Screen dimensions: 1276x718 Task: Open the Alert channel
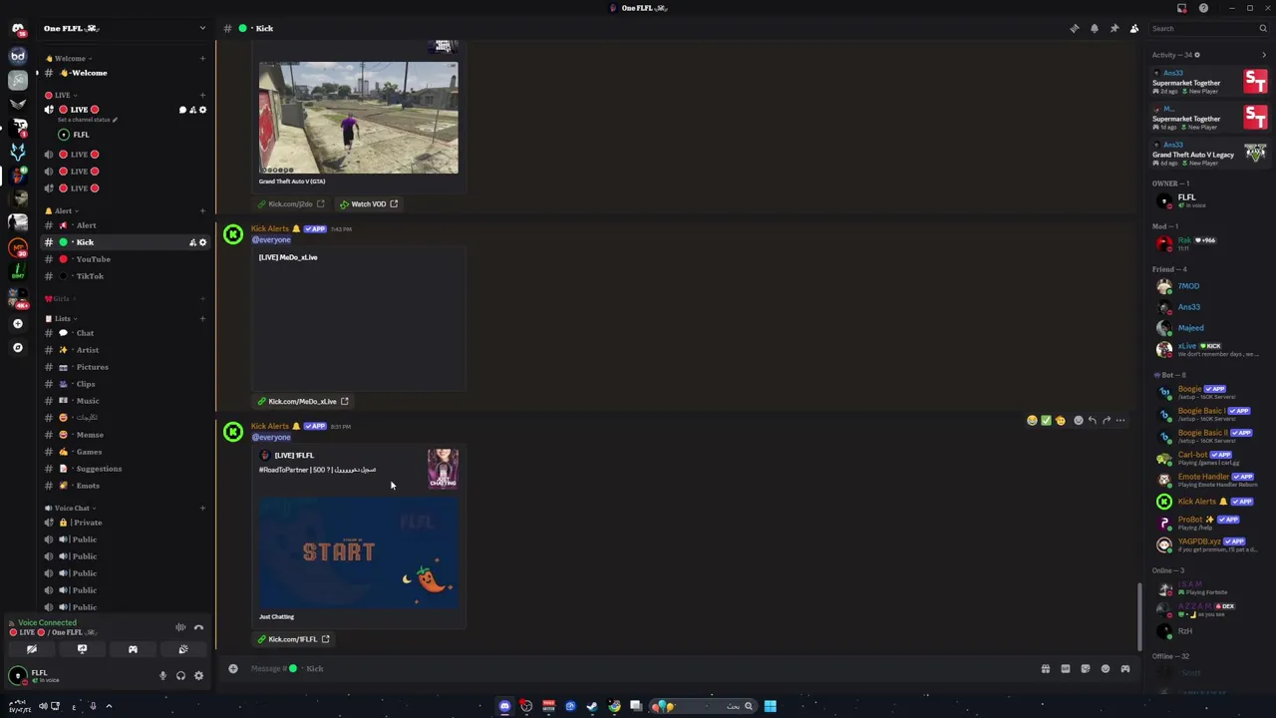[125, 225]
